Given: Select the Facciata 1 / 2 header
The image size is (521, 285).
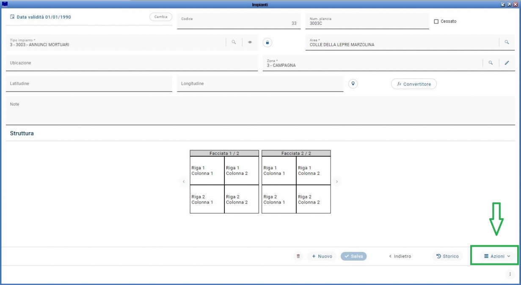Looking at the screenshot, I should coord(224,154).
